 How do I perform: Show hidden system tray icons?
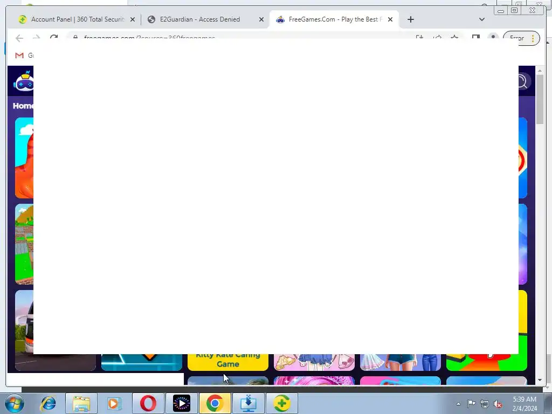click(458, 404)
